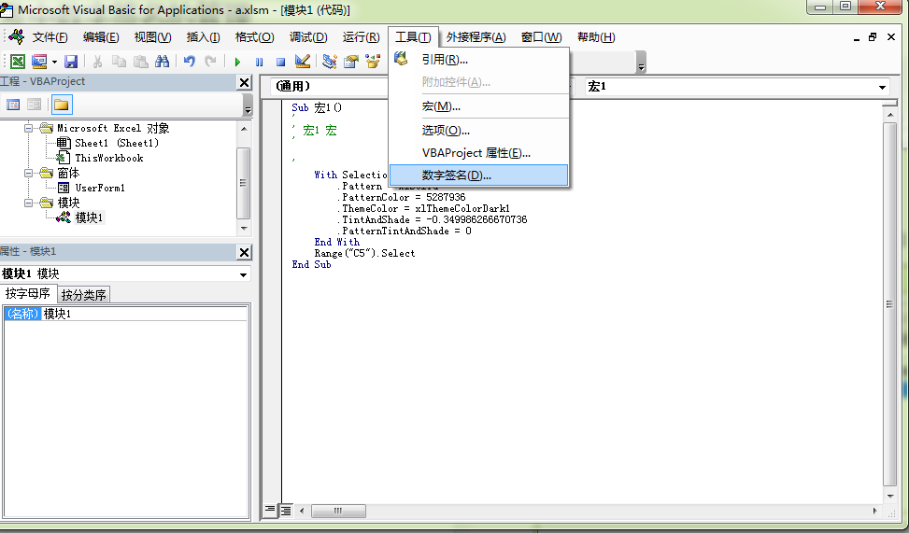
Task: Click the Find binoculars icon
Action: [162, 61]
